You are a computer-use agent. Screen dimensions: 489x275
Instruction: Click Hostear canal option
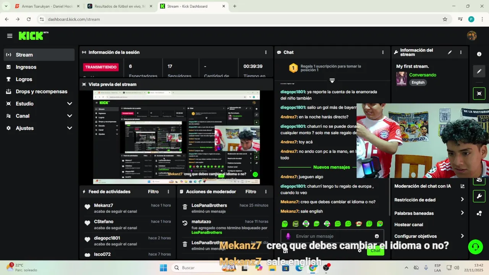pyautogui.click(x=409, y=225)
